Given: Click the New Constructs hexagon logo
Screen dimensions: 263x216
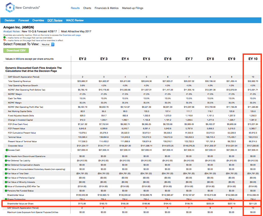Looking at the screenshot, I should pyautogui.click(x=10, y=8).
